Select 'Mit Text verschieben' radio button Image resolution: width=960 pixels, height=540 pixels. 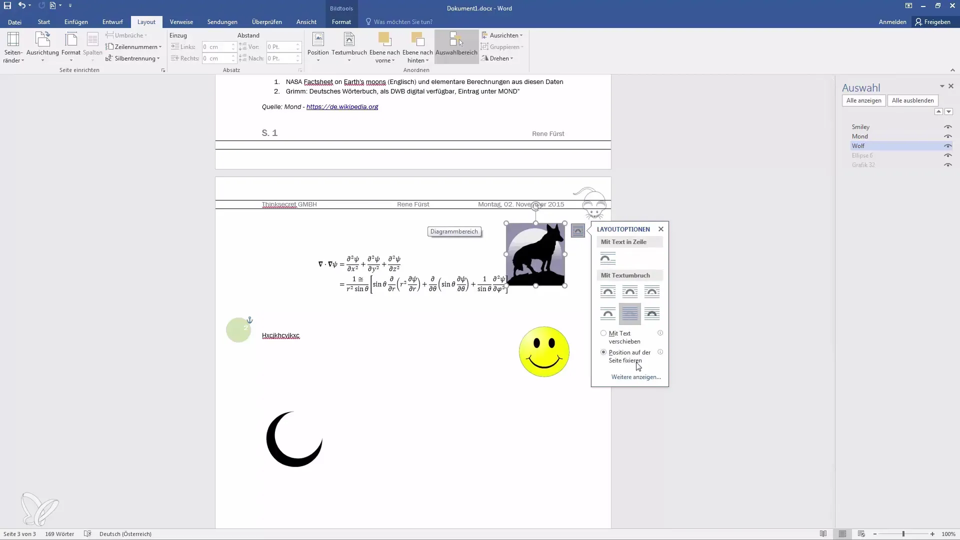pos(602,333)
